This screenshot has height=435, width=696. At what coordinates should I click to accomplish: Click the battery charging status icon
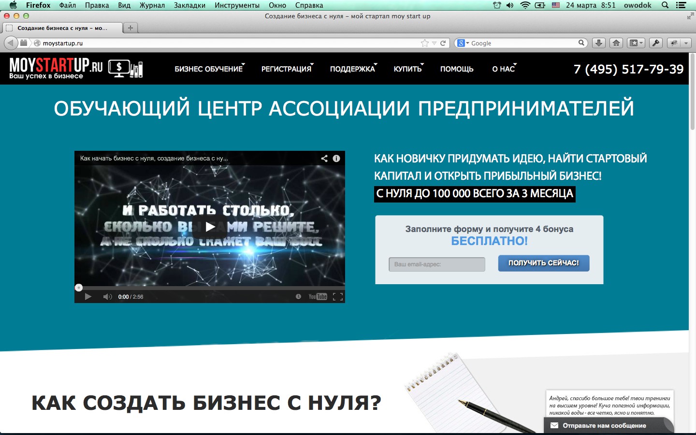point(540,5)
